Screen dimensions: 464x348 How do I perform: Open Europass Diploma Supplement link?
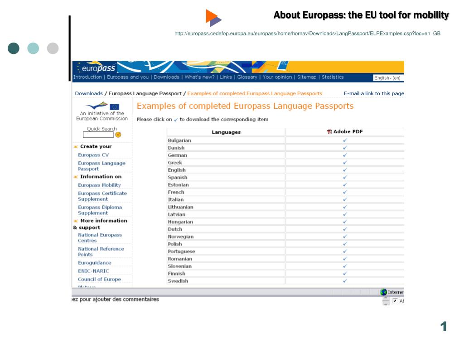pos(100,210)
